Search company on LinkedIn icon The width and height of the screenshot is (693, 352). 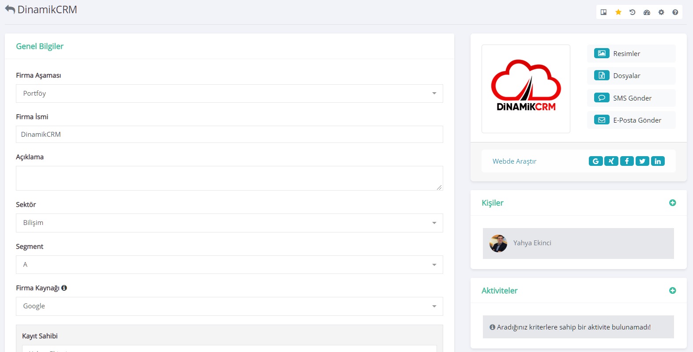(x=658, y=161)
